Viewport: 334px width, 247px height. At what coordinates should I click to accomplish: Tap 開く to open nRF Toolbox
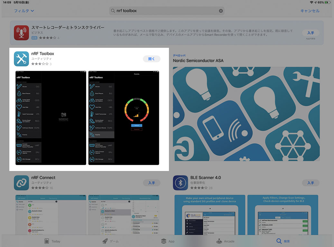coord(152,59)
